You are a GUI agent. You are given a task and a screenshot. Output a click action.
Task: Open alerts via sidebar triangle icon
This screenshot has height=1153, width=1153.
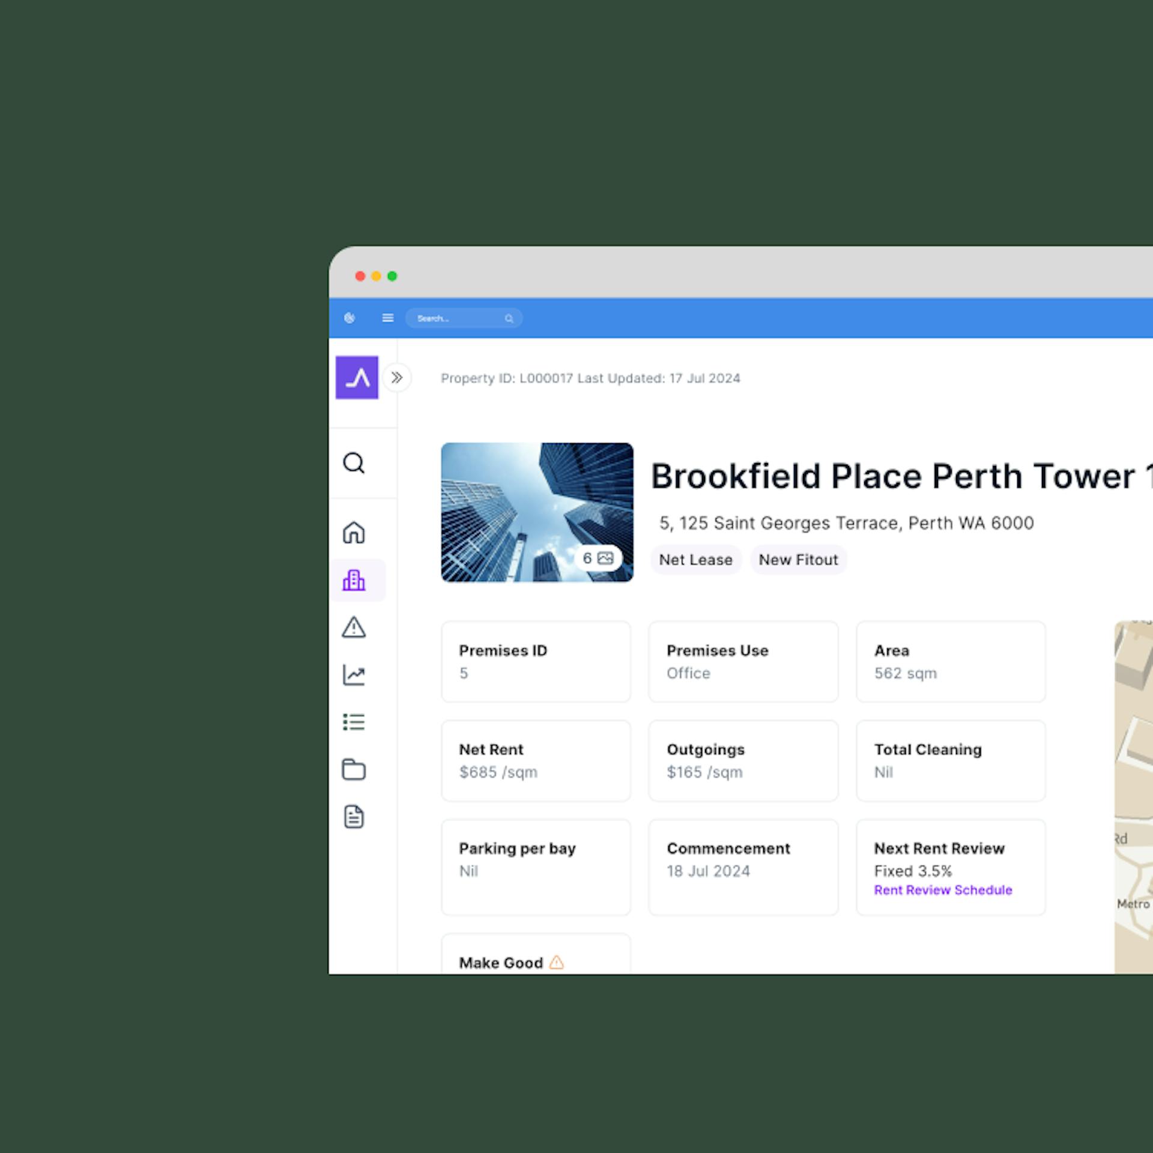354,627
